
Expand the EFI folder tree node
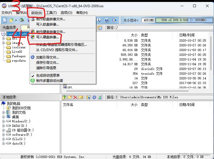[x=3, y=39]
